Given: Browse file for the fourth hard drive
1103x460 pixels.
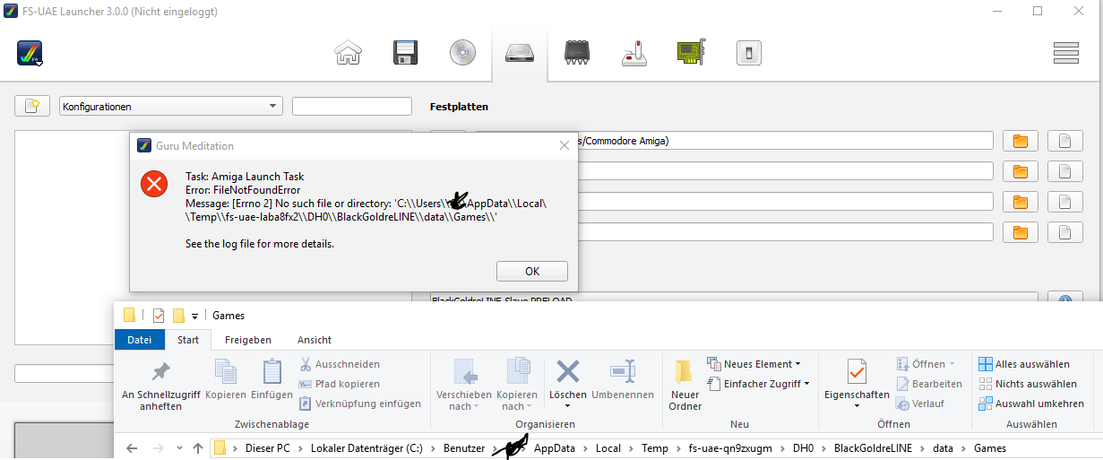Looking at the screenshot, I should pyautogui.click(x=1065, y=232).
